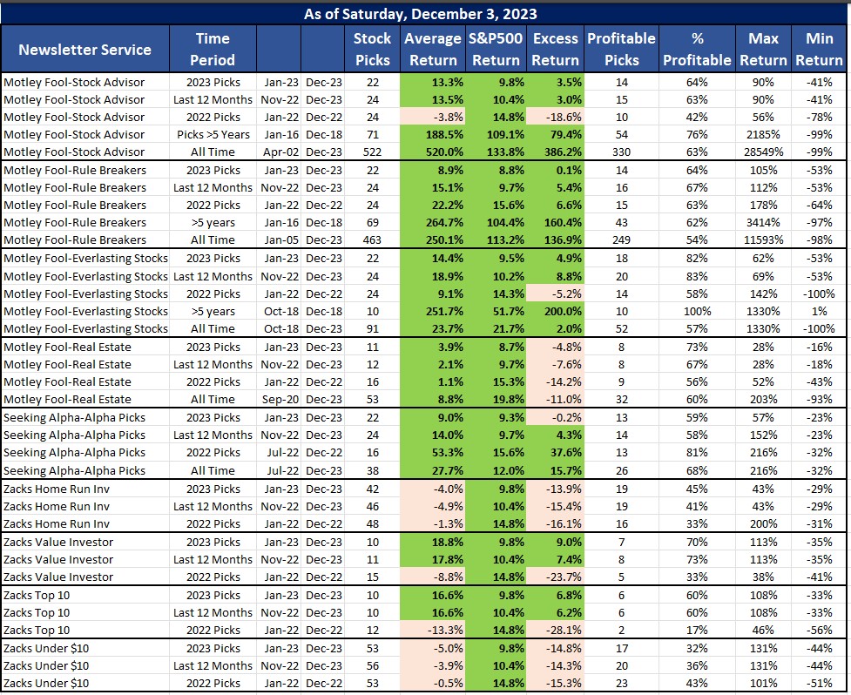Click the -0.2% excess return cell
Image resolution: width=851 pixels, height=695 pixels.
coord(555,418)
